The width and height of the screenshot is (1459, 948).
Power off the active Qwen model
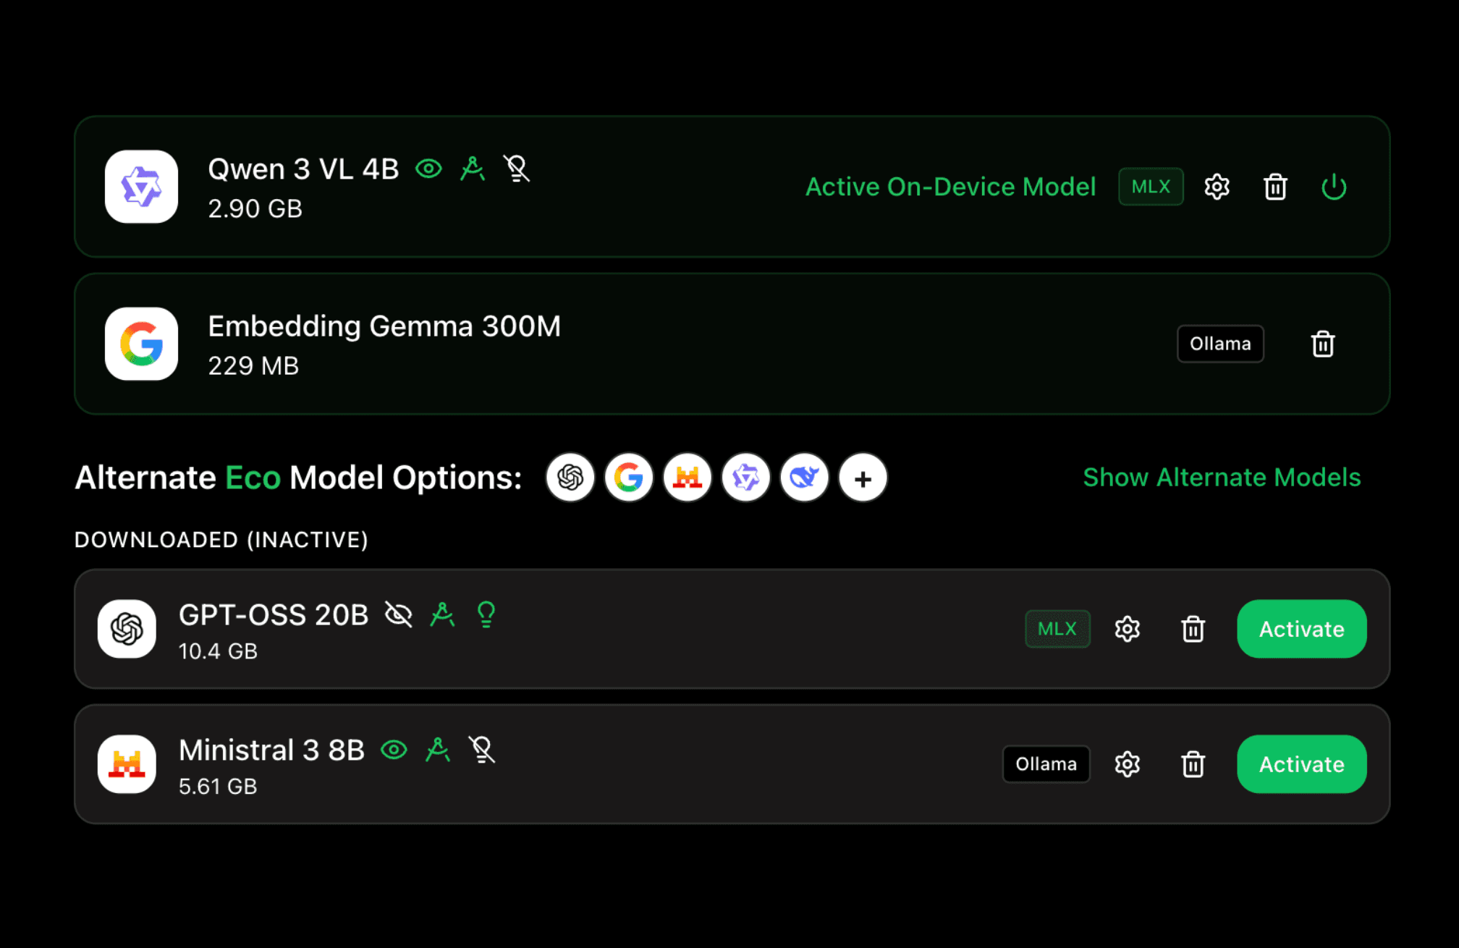coord(1334,187)
